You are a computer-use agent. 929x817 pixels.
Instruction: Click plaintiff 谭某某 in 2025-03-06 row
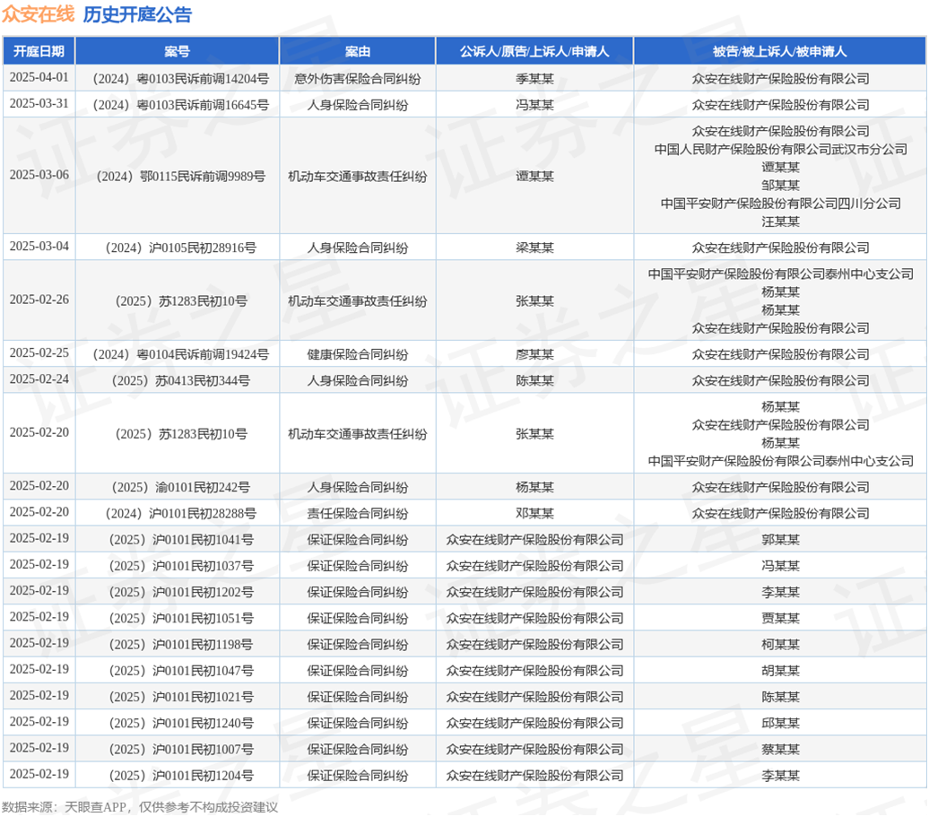(x=534, y=177)
